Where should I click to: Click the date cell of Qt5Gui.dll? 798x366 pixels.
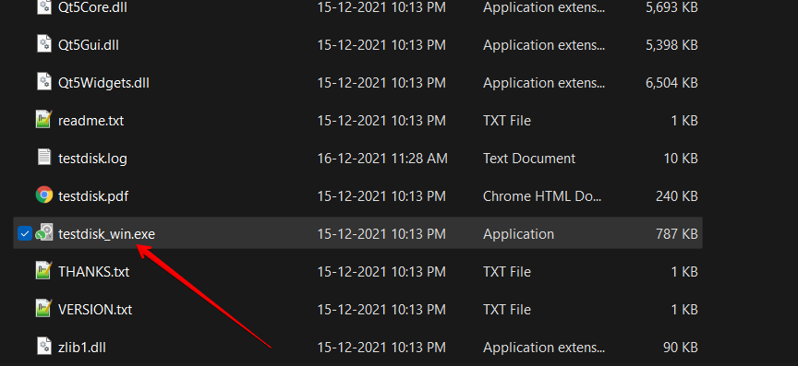(381, 45)
